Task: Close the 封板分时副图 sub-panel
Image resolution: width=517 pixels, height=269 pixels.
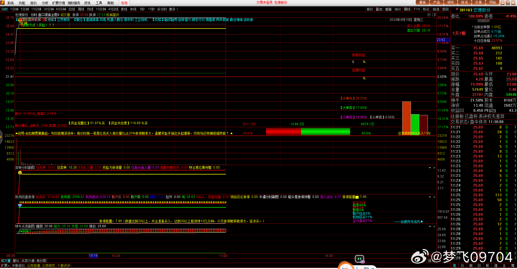Action: tap(434, 168)
